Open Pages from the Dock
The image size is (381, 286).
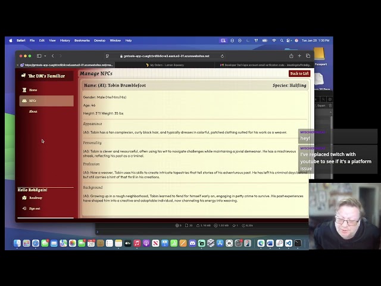pyautogui.click(x=183, y=243)
